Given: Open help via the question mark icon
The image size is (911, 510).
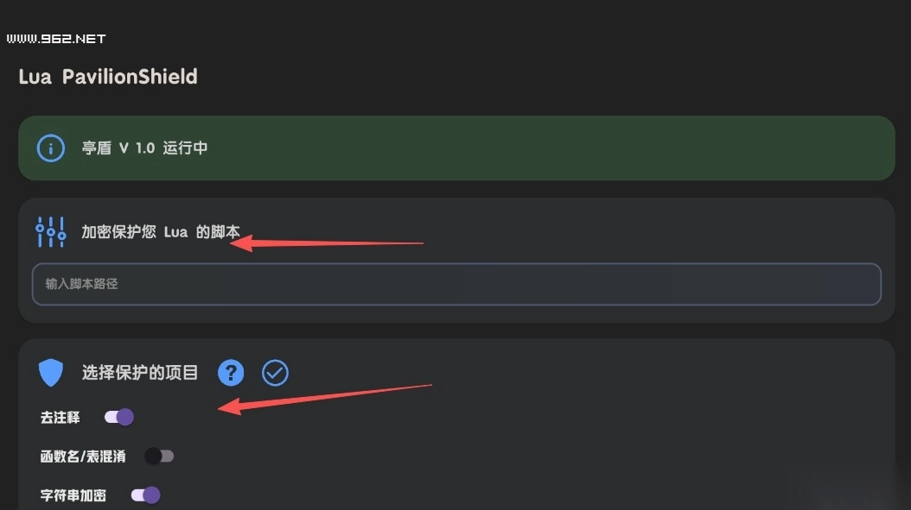Looking at the screenshot, I should pos(231,373).
